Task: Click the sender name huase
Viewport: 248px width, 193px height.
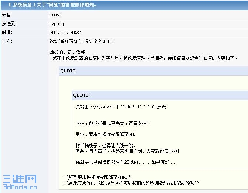Action: 55,15
